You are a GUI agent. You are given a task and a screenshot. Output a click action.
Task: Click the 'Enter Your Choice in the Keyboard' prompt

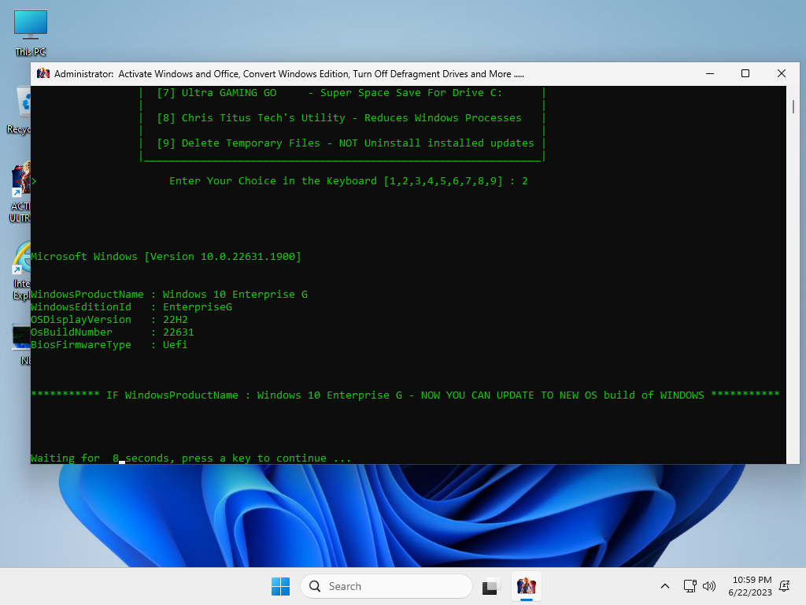(x=349, y=181)
